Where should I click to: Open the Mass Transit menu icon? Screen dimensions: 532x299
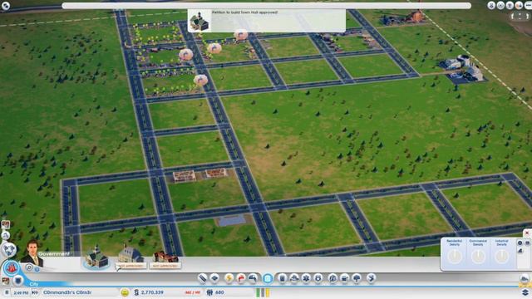tap(345, 278)
